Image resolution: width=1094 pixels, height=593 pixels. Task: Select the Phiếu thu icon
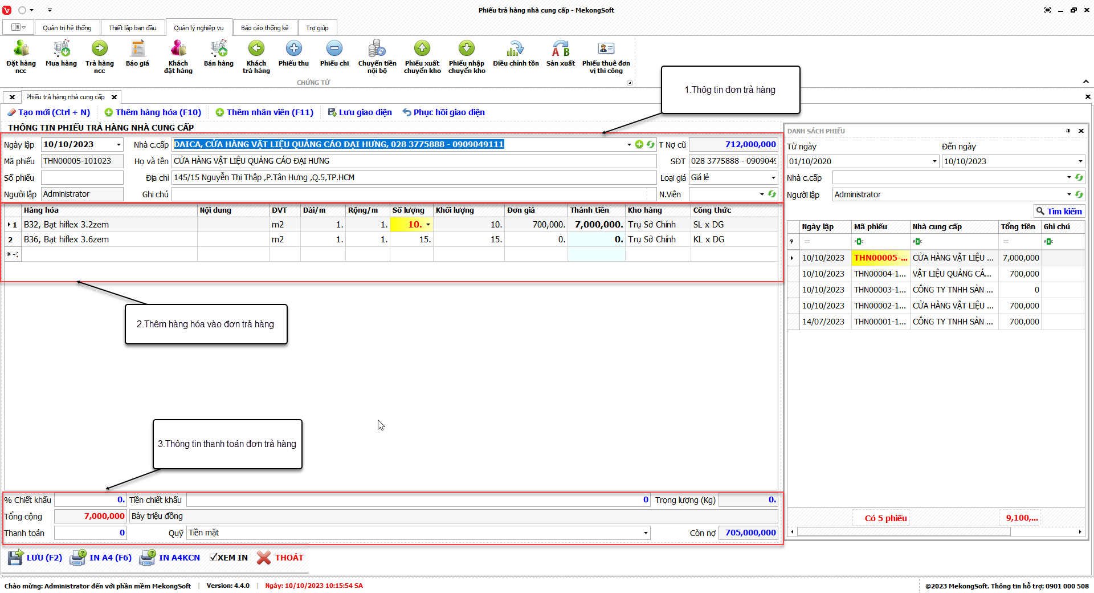click(293, 49)
